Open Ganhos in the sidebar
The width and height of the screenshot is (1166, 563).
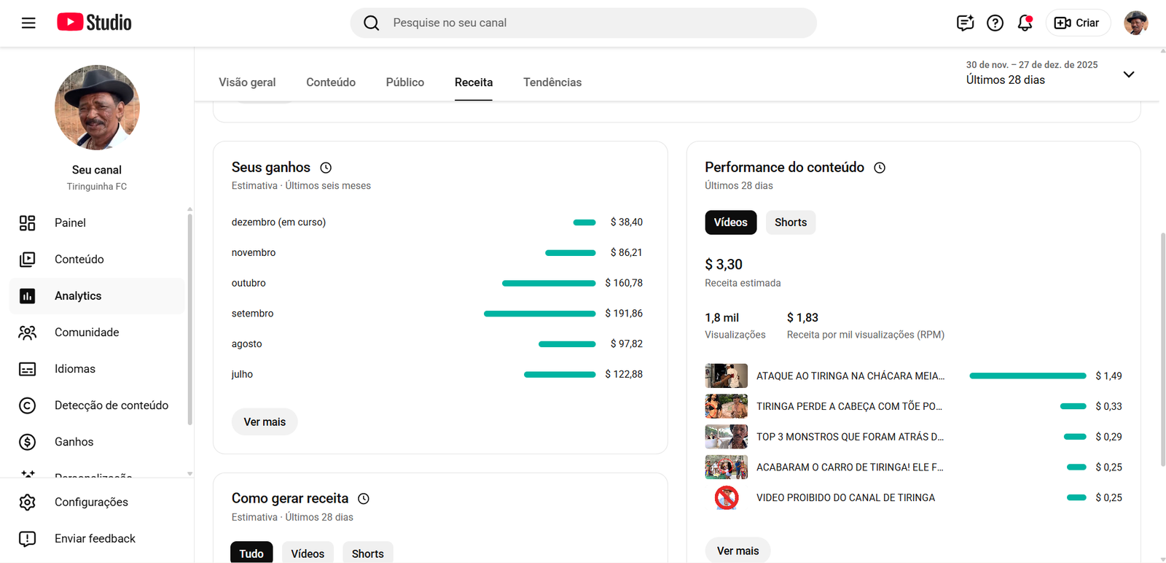point(97,442)
